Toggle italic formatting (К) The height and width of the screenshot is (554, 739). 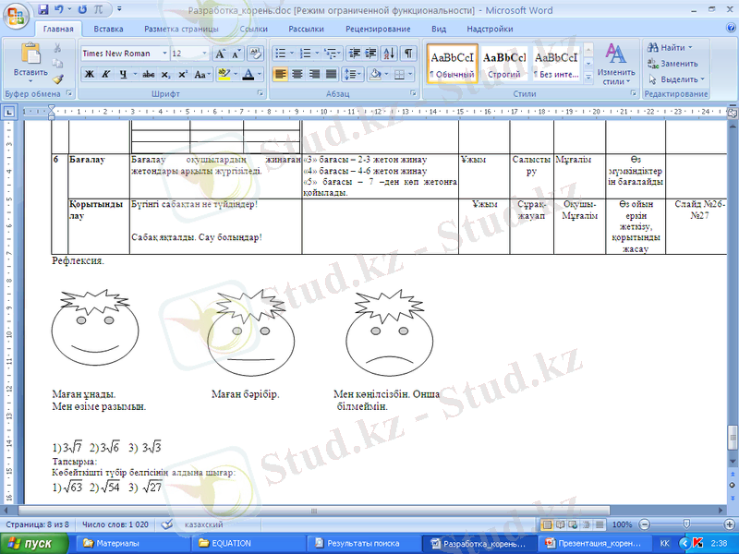(x=106, y=74)
